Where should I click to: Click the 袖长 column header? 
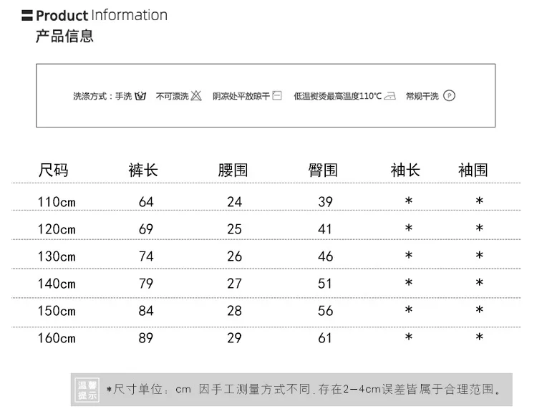pyautogui.click(x=405, y=170)
